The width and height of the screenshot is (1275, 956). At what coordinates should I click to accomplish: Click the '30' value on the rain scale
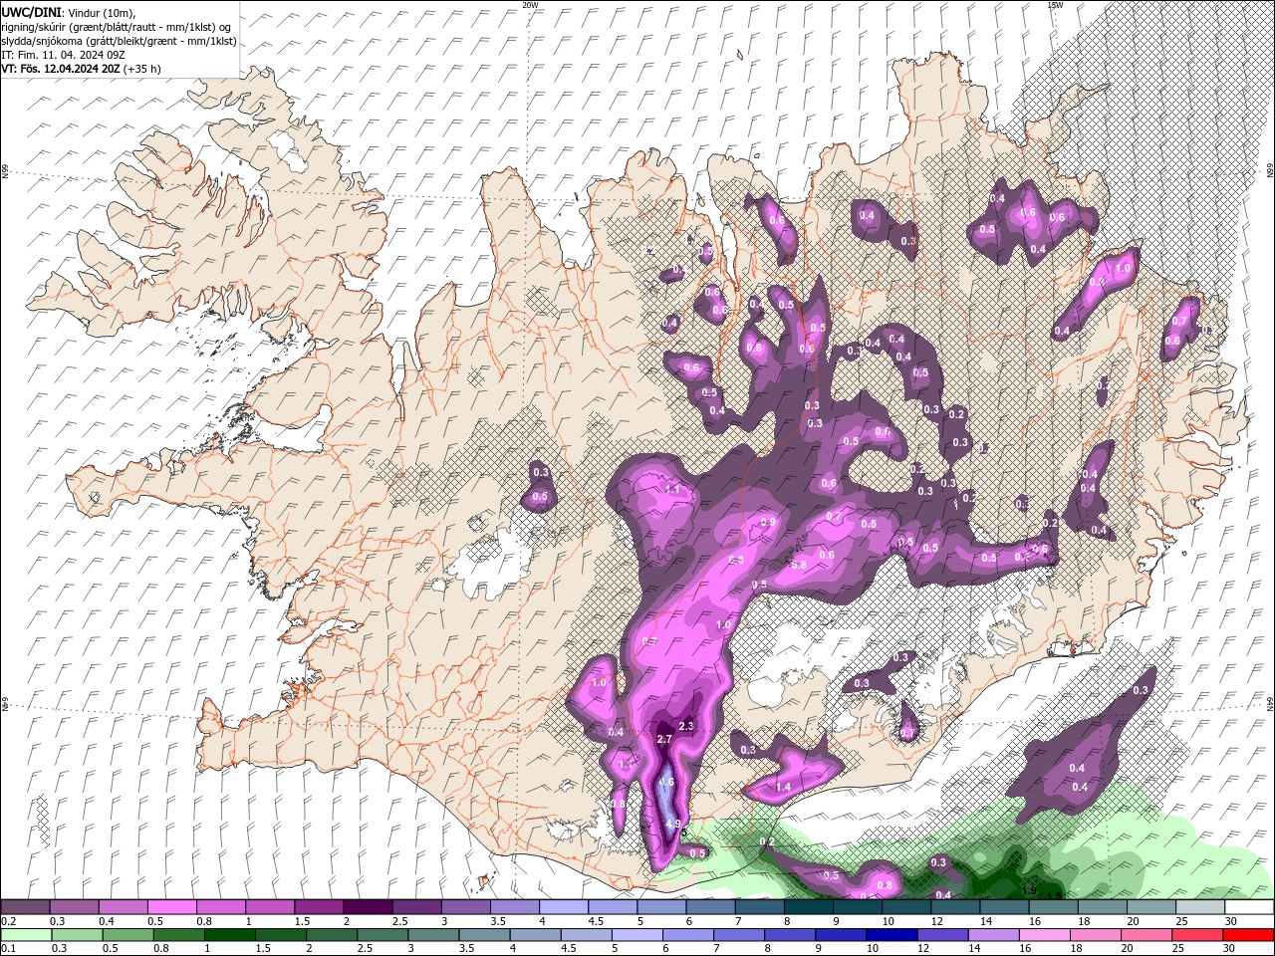(1230, 949)
